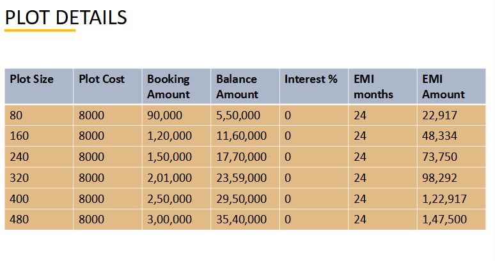Select the Plot Cost column header
495x261 pixels.
[107, 86]
